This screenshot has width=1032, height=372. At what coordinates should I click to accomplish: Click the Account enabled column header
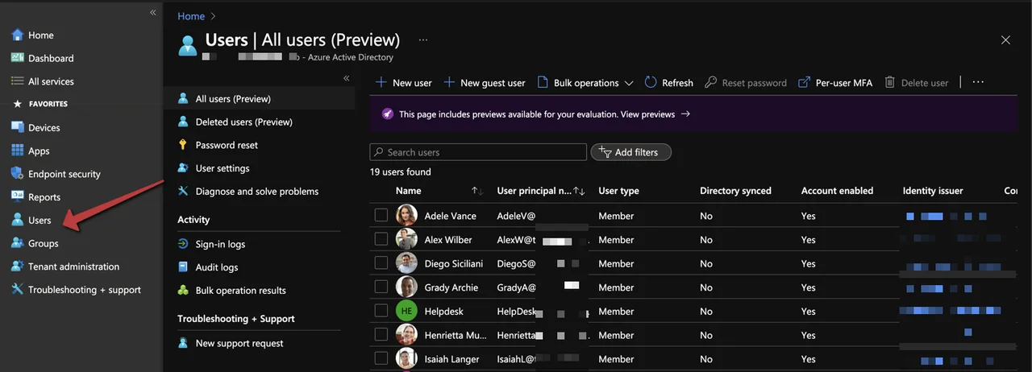(837, 191)
